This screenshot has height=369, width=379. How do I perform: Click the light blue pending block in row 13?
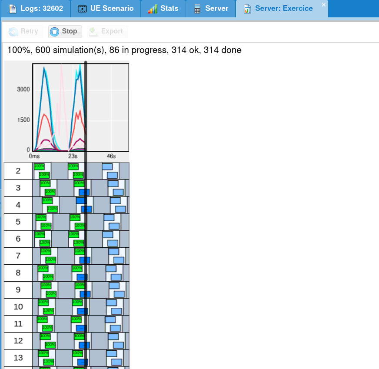[112, 353]
